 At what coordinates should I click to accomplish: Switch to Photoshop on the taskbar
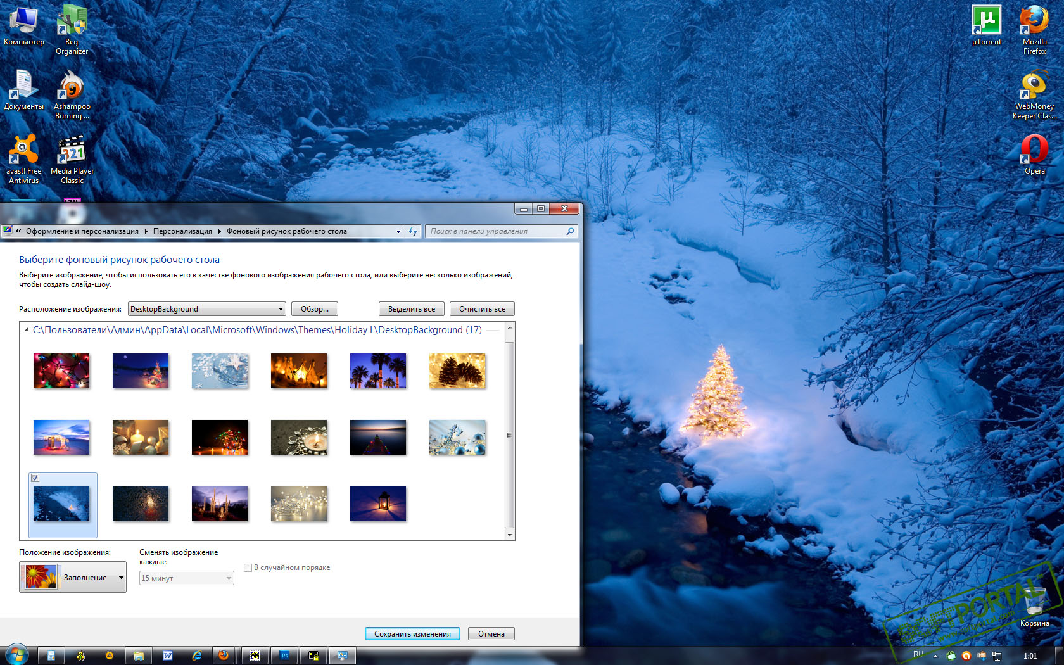coord(284,655)
